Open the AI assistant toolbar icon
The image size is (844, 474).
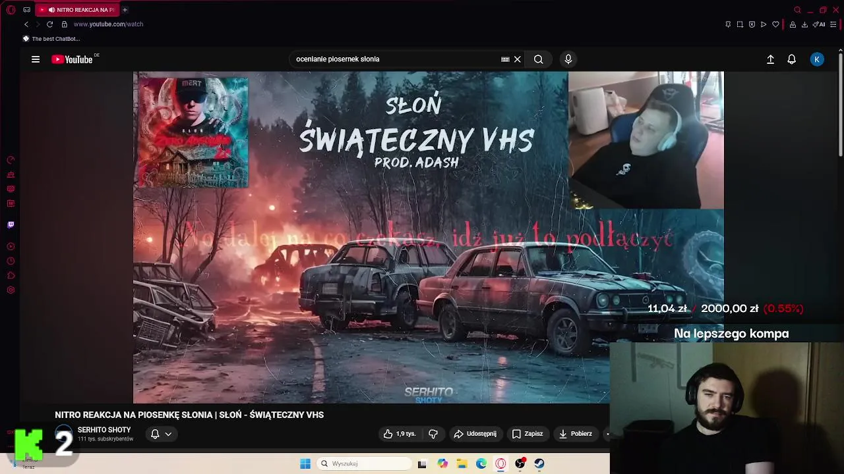point(820,24)
